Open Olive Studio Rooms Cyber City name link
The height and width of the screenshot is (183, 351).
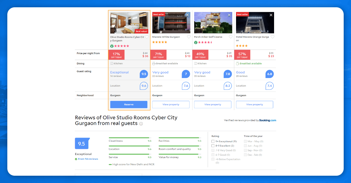[x=127, y=39]
